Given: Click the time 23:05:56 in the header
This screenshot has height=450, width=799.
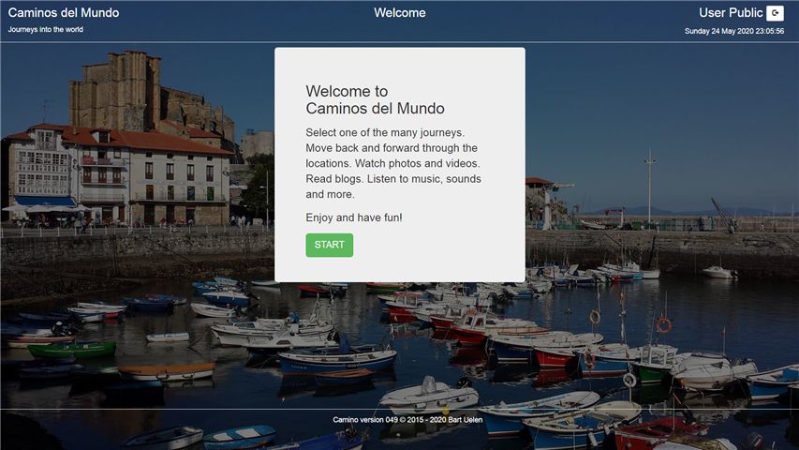Looking at the screenshot, I should pyautogui.click(x=770, y=31).
